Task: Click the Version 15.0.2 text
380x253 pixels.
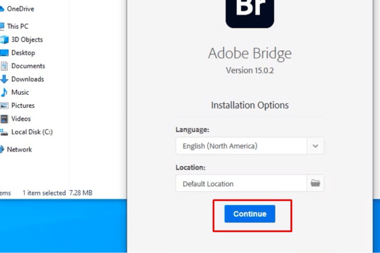Action: tap(250, 70)
